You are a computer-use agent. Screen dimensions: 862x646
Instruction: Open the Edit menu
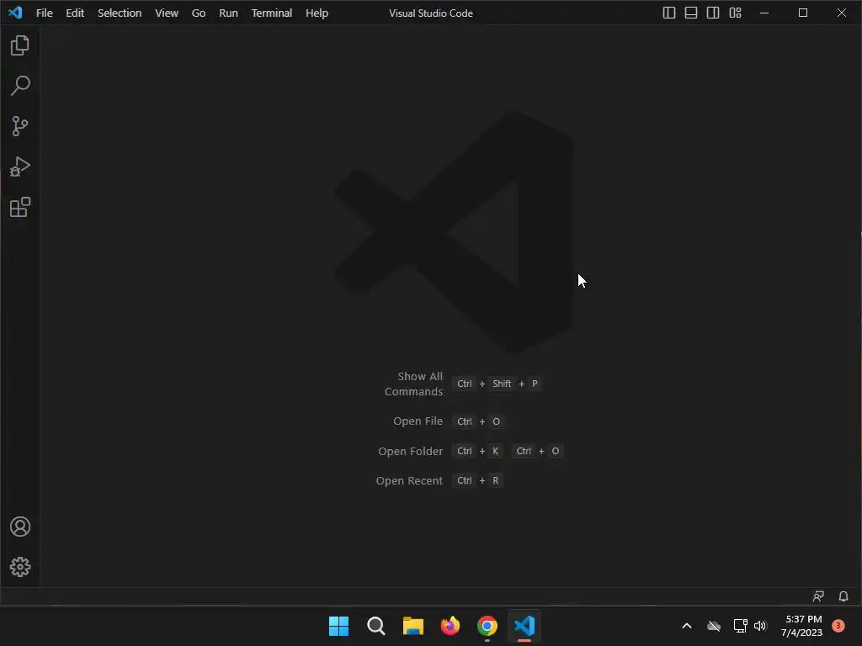(75, 13)
